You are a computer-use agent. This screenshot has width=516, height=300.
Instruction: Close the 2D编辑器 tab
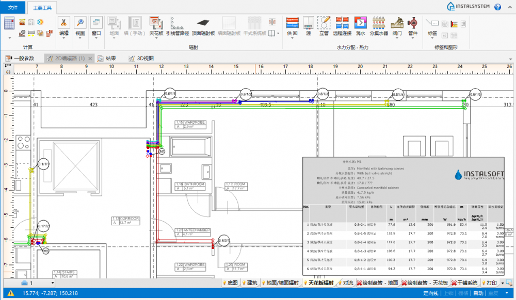90,58
